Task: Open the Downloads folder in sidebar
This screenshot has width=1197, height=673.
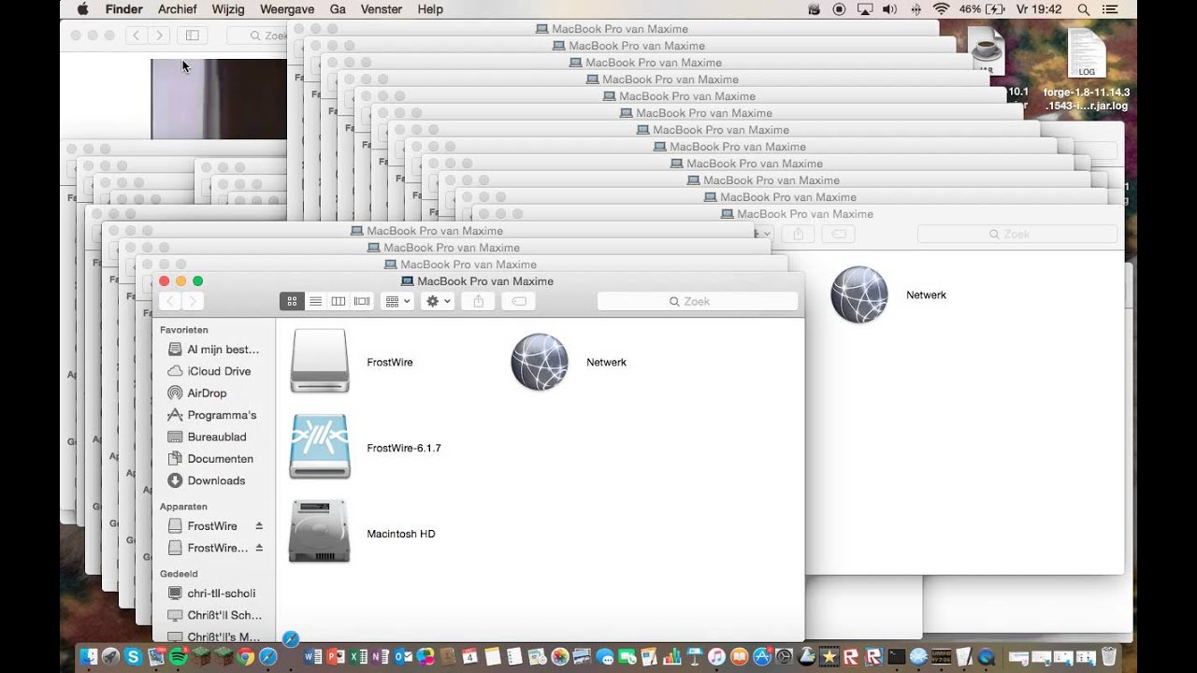Action: [x=216, y=480]
